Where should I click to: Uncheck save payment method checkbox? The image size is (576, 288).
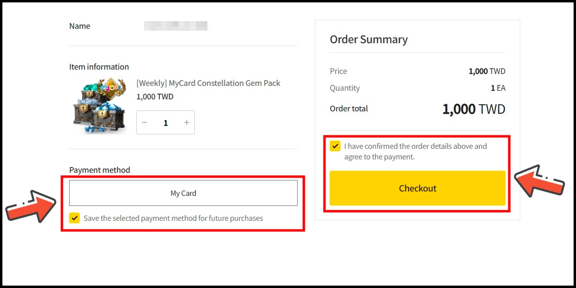tap(74, 218)
